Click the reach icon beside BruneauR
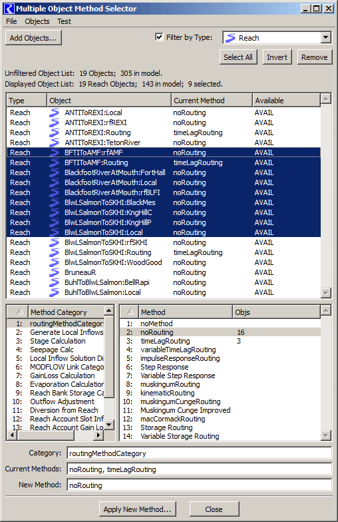Screen dimensions: 338x522 pos(54,272)
